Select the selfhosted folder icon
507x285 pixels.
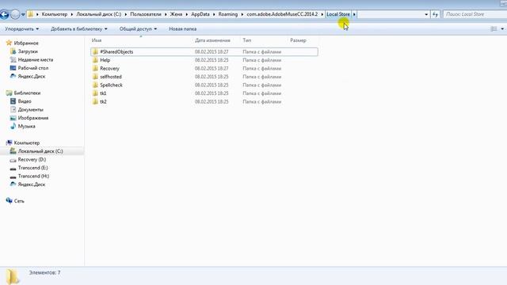[x=95, y=77]
